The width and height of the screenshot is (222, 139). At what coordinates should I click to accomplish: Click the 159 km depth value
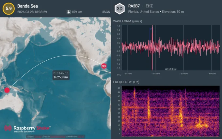coord(77,12)
